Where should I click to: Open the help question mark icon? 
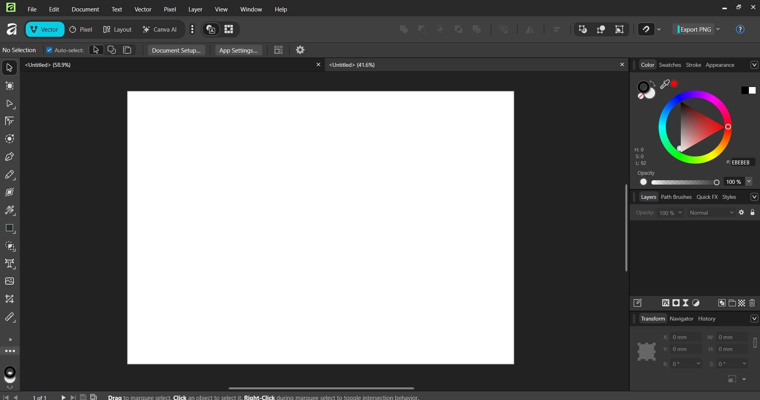point(740,29)
